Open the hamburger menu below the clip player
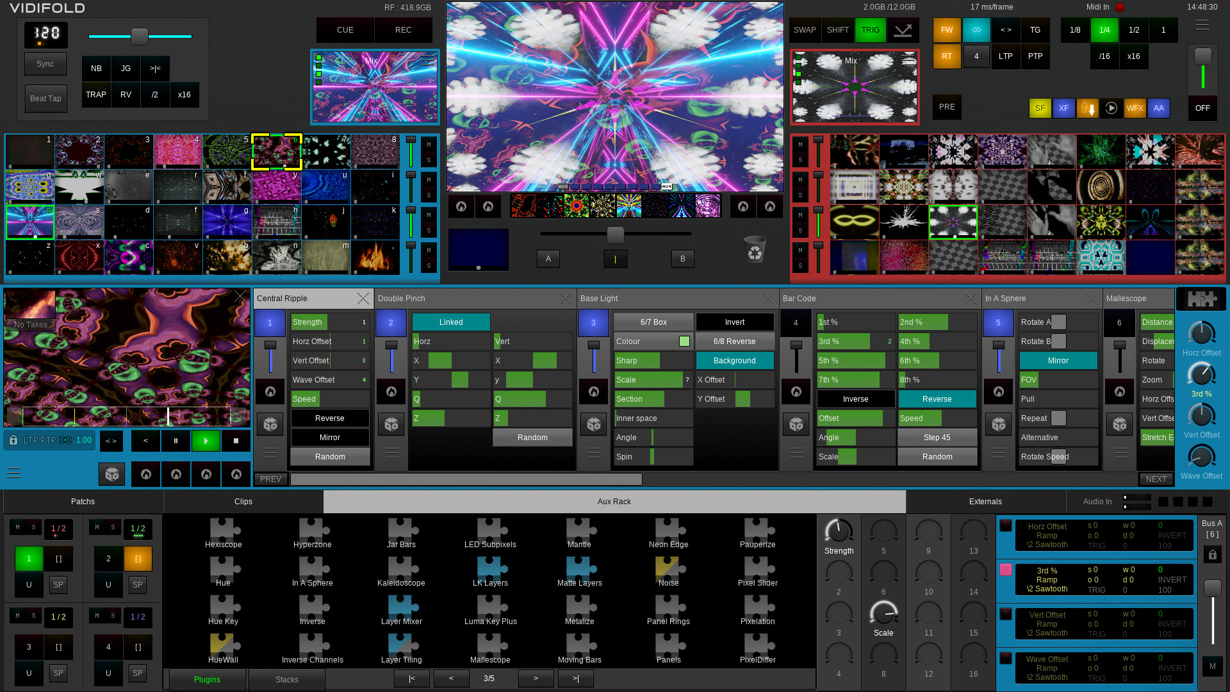Screen dimensions: 1230x692 coord(13,474)
